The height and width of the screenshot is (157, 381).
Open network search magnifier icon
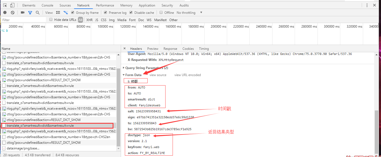pyautogui.click(x=37, y=12)
